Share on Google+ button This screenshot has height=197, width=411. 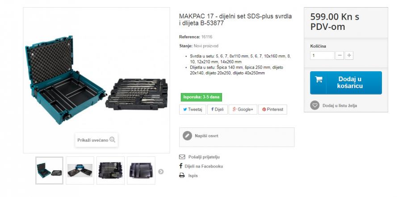[243, 110]
